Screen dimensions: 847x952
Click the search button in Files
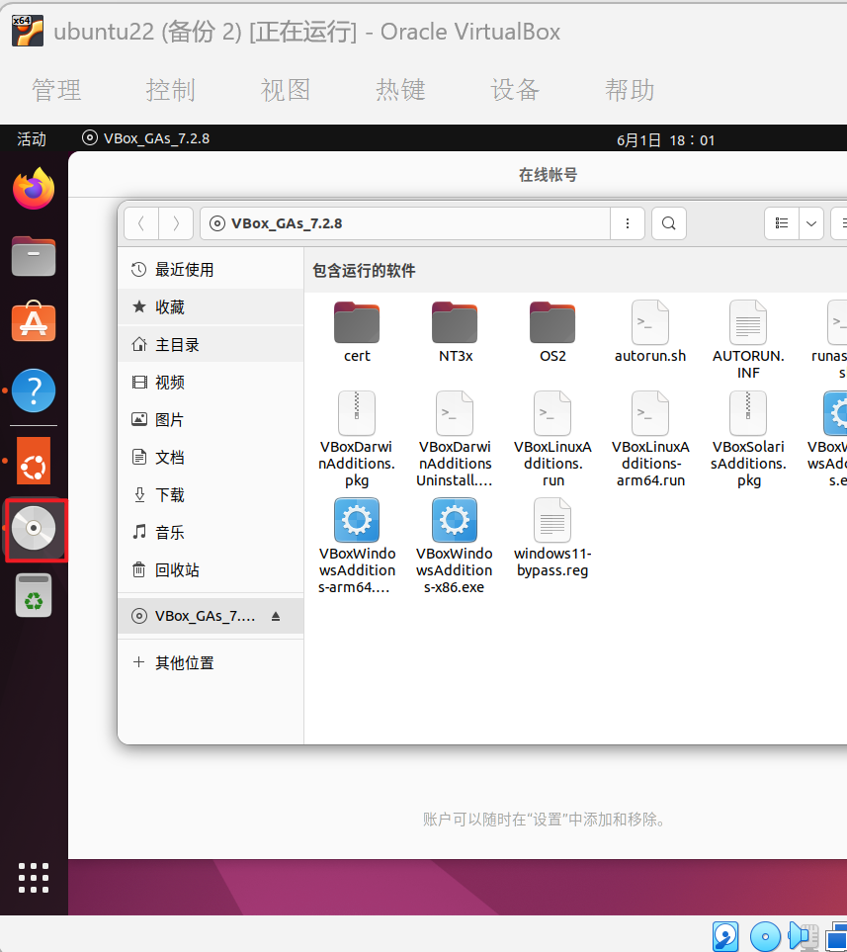[x=669, y=223]
